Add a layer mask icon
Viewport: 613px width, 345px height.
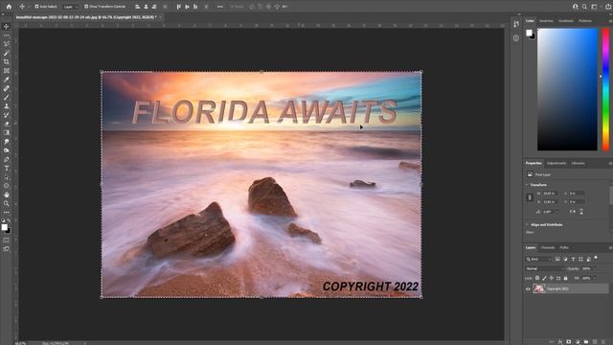click(568, 342)
